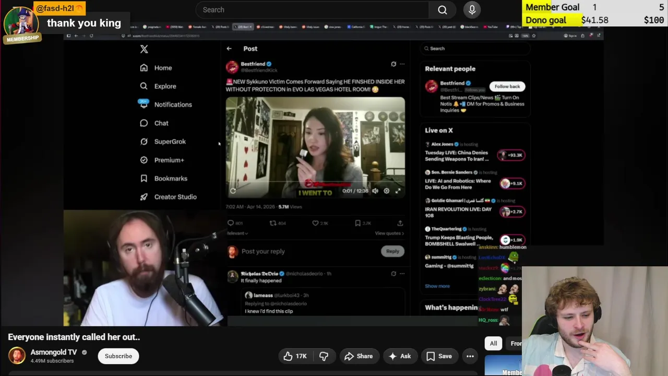
Task: Click Grok icon on Bestfriend post
Action: pos(393,64)
